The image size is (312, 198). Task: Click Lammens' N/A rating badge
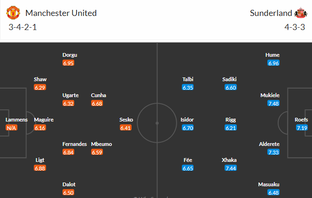coord(11,128)
